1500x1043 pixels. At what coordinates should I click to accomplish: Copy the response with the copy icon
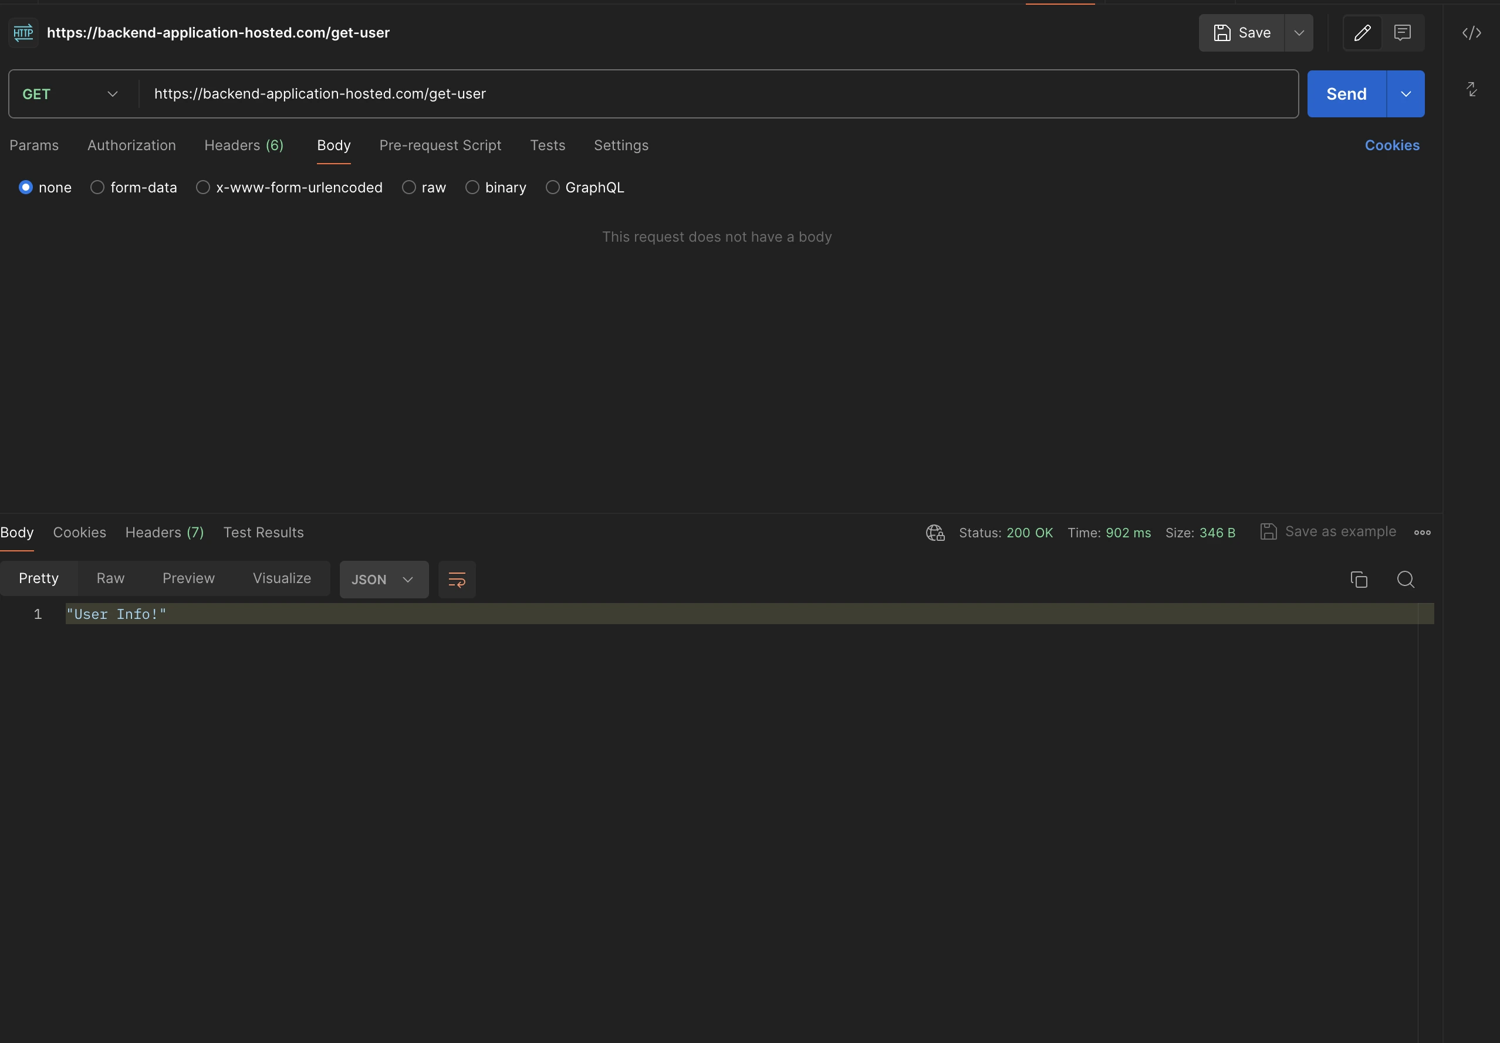click(x=1358, y=580)
